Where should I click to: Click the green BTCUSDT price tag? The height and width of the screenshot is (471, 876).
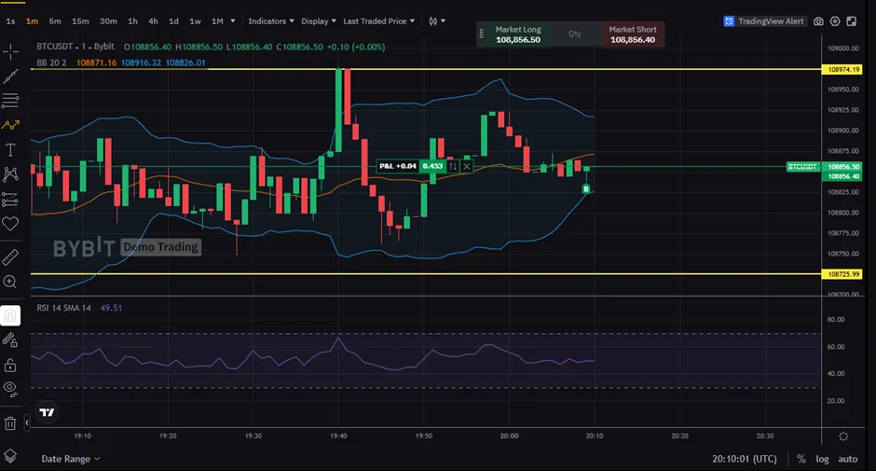tap(803, 167)
